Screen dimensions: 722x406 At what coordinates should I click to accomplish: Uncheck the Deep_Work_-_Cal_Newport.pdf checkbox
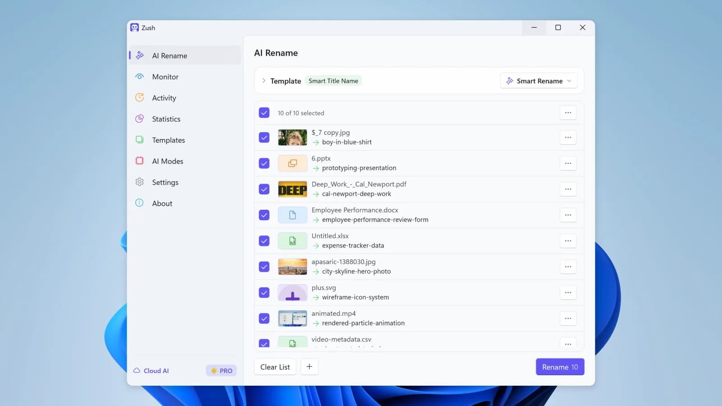pyautogui.click(x=264, y=189)
